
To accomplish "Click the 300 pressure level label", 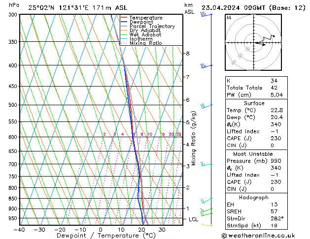I will [x=14, y=15].
